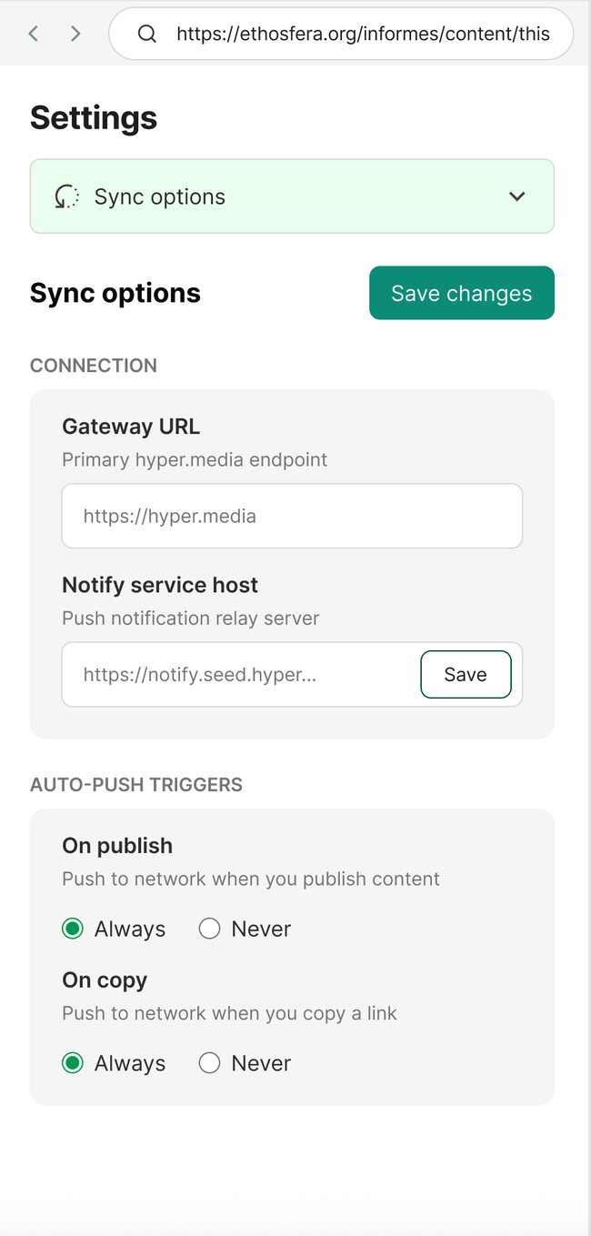
Task: Choose Never for On copy
Action: pyautogui.click(x=210, y=1063)
